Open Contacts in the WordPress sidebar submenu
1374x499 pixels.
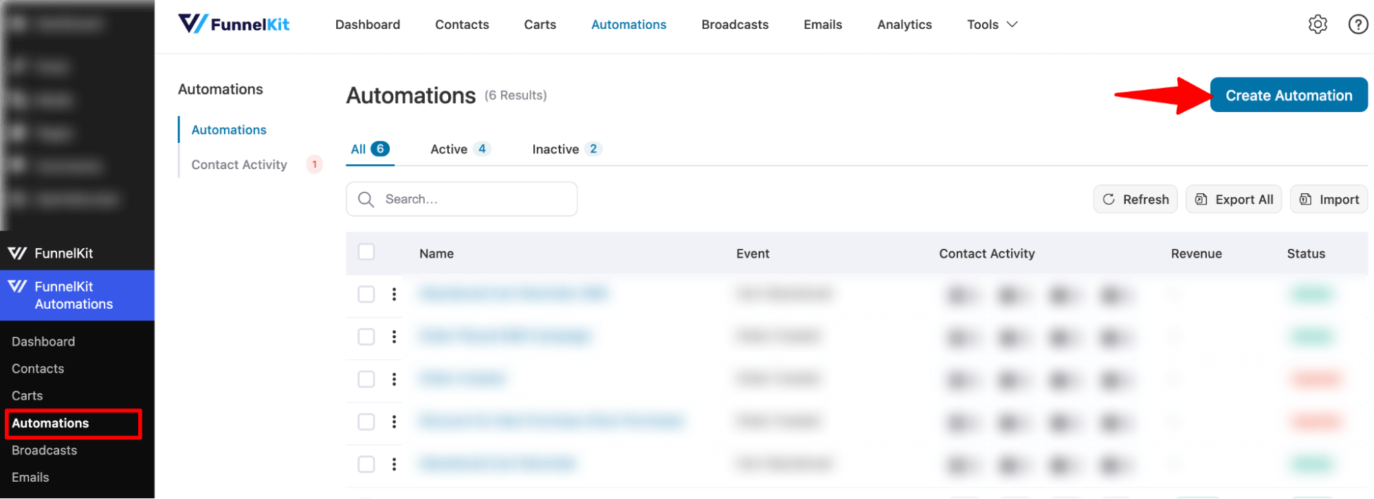tap(38, 369)
